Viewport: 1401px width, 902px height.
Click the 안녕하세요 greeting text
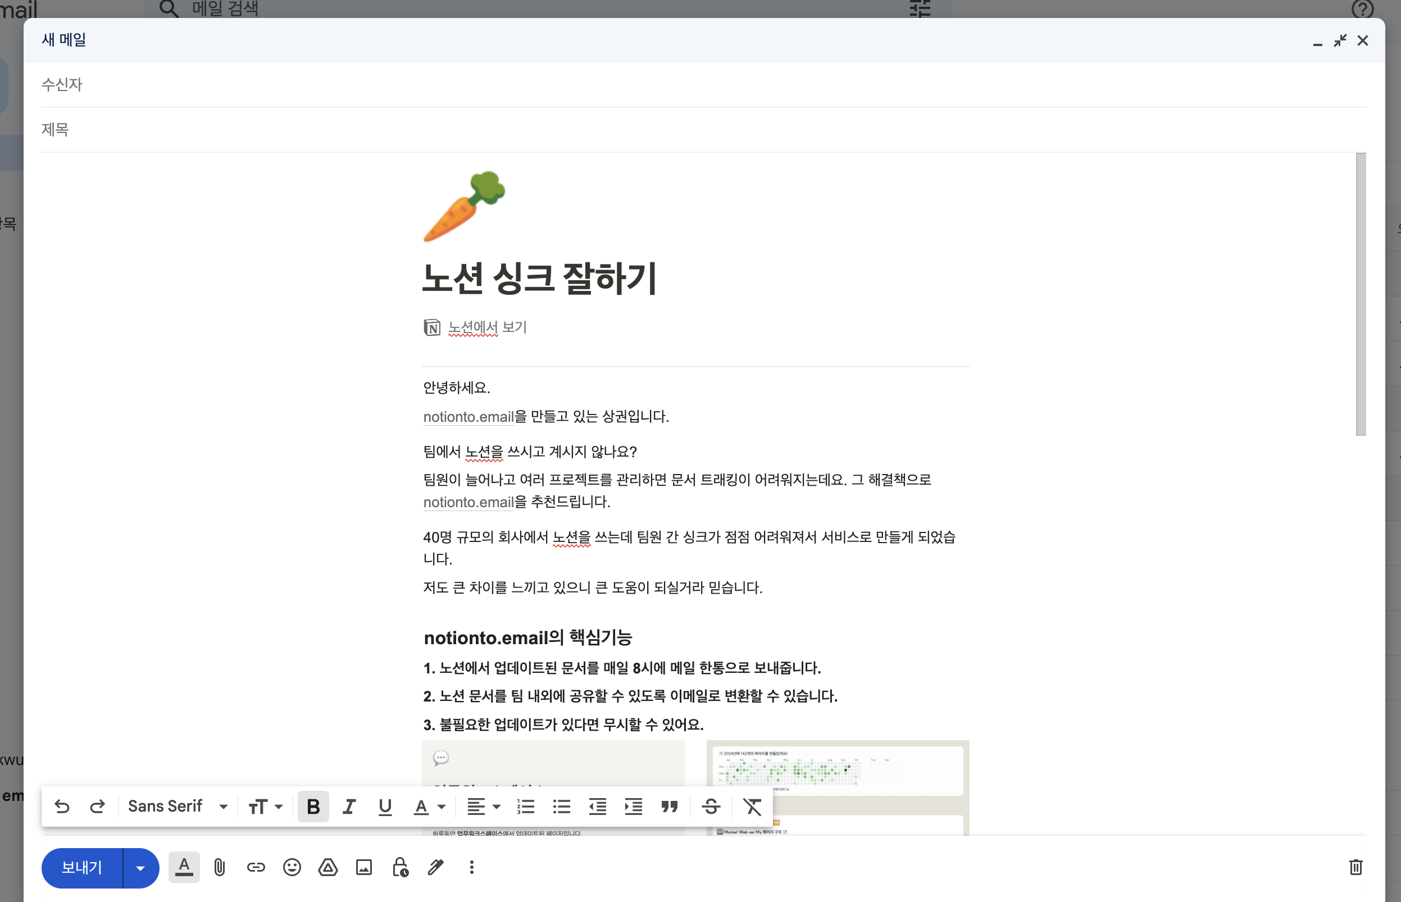tap(457, 387)
